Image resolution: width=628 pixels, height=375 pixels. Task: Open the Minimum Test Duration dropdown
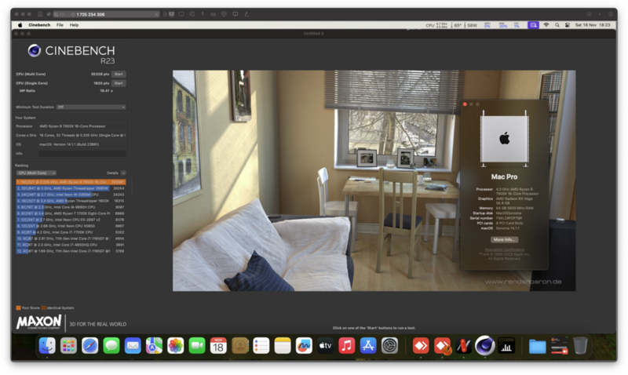(x=90, y=107)
